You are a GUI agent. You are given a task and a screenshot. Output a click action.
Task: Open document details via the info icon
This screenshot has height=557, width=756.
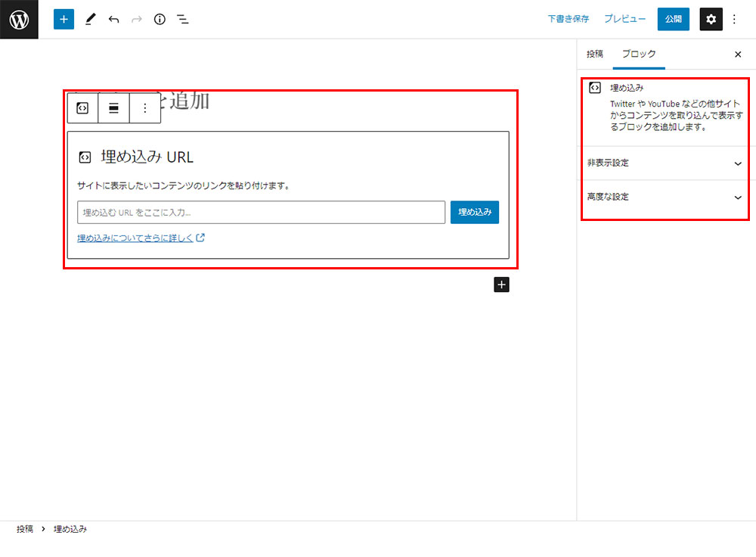[160, 19]
